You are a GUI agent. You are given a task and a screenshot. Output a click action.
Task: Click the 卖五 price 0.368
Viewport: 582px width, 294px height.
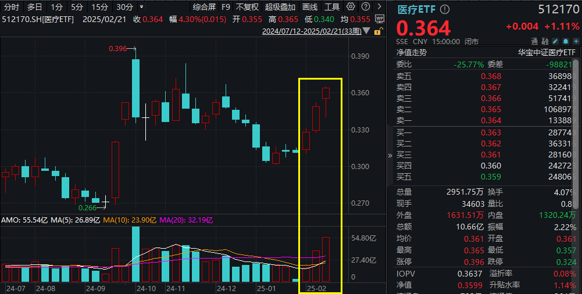coord(491,76)
